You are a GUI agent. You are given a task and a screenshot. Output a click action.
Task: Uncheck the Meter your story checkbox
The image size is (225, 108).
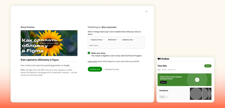(x=89, y=53)
